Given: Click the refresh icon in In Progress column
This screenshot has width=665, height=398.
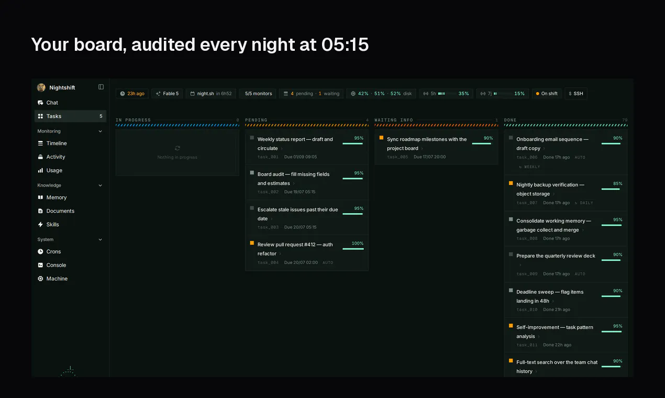Looking at the screenshot, I should pyautogui.click(x=178, y=148).
